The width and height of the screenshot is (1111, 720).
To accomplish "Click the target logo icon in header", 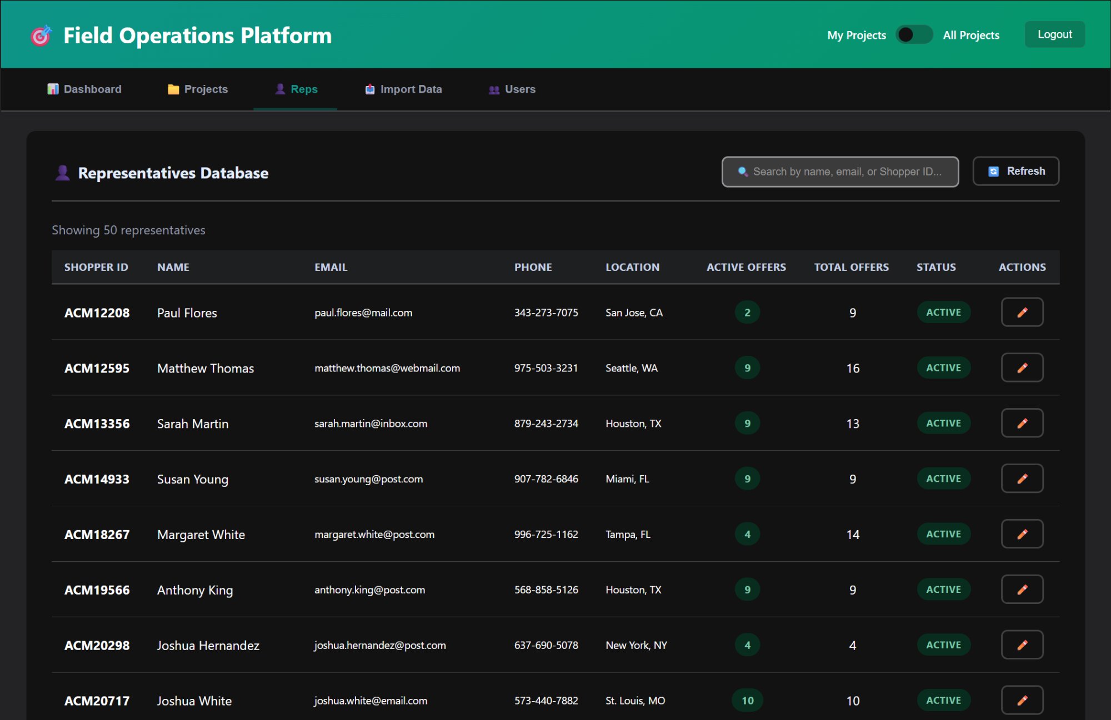I will tap(41, 36).
